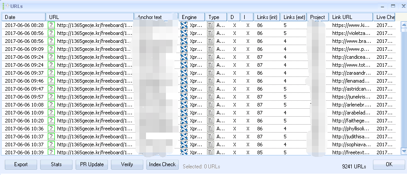Screen dimensions: 407x175
Task: Sort by the Links (ext) column header
Action: point(294,17)
